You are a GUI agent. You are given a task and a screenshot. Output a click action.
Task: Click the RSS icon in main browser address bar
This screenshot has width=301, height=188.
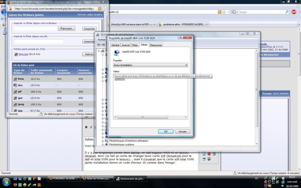(x=219, y=12)
